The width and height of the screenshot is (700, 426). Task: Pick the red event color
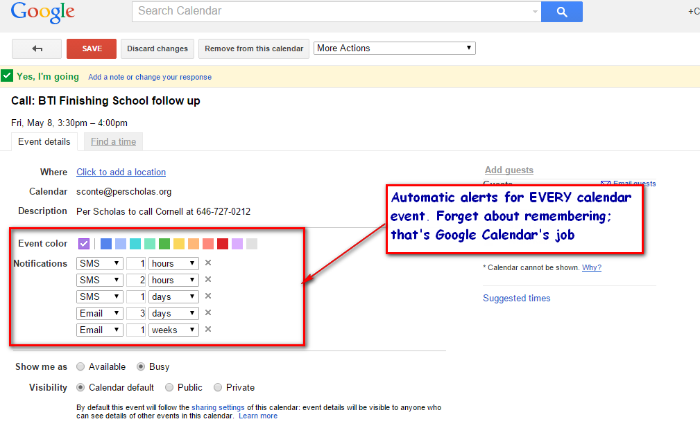point(223,244)
